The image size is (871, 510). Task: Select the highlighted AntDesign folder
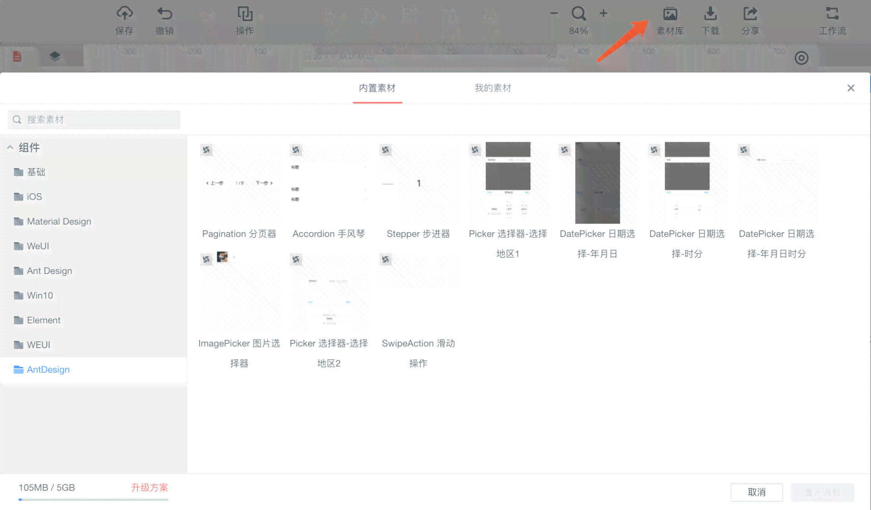click(93, 369)
